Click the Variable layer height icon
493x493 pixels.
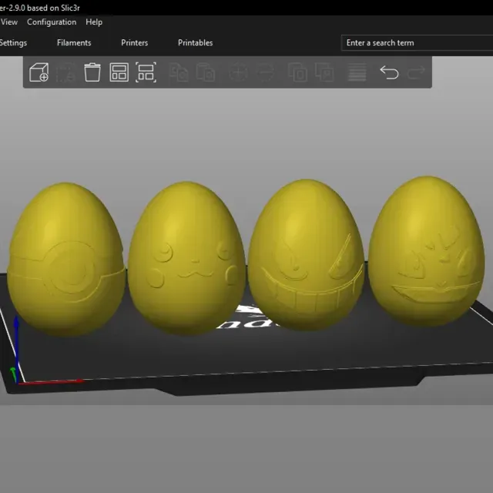[x=357, y=72]
